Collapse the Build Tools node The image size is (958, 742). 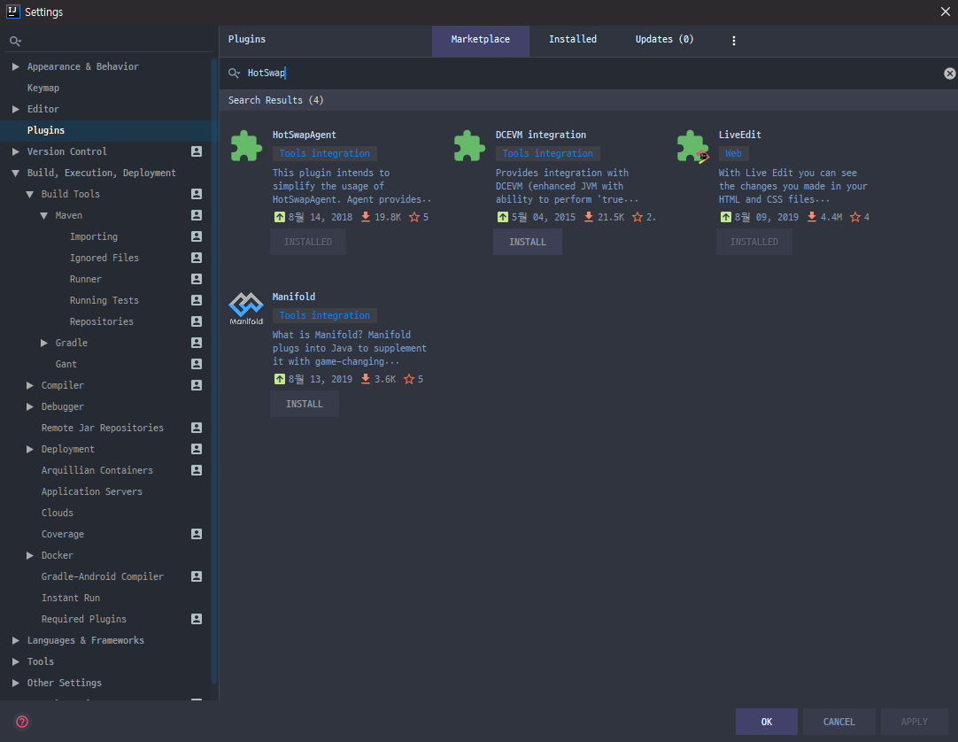click(x=30, y=195)
